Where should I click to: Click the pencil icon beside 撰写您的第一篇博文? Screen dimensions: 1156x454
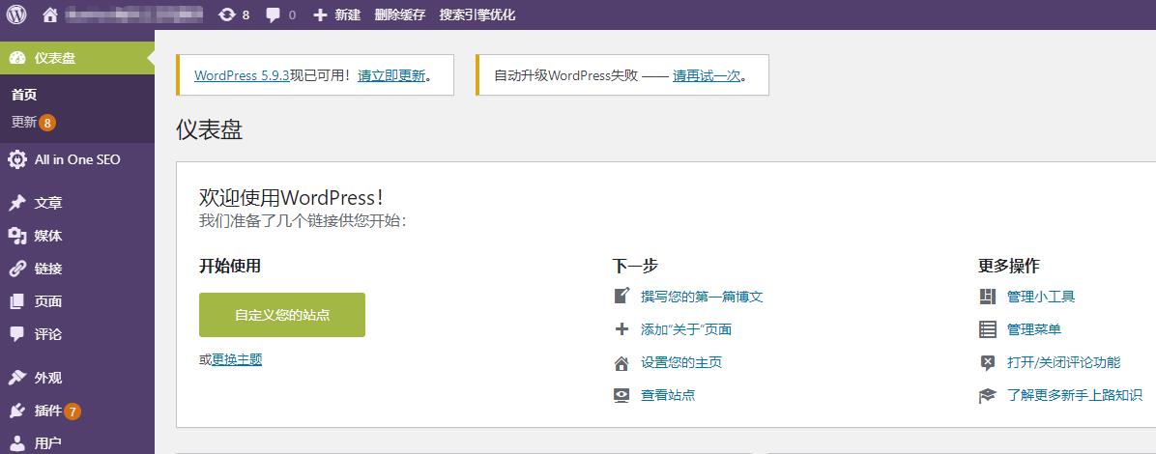click(x=621, y=297)
